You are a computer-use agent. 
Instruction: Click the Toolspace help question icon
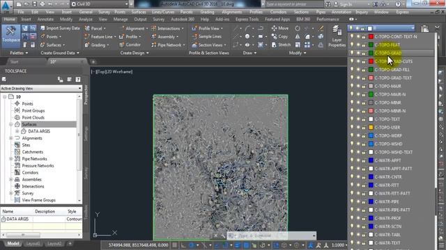point(78,79)
